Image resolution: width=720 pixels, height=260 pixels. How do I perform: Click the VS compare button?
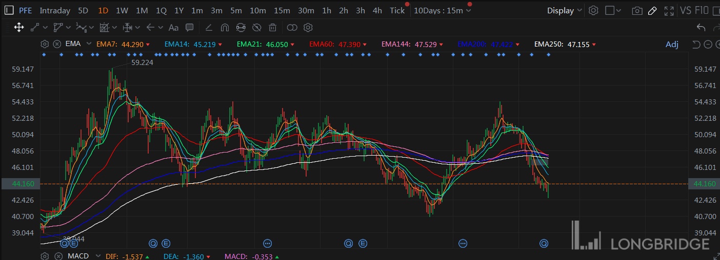click(686, 10)
